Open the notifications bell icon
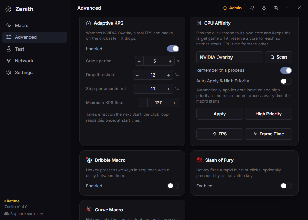The height and width of the screenshot is (220, 308). 252,8
